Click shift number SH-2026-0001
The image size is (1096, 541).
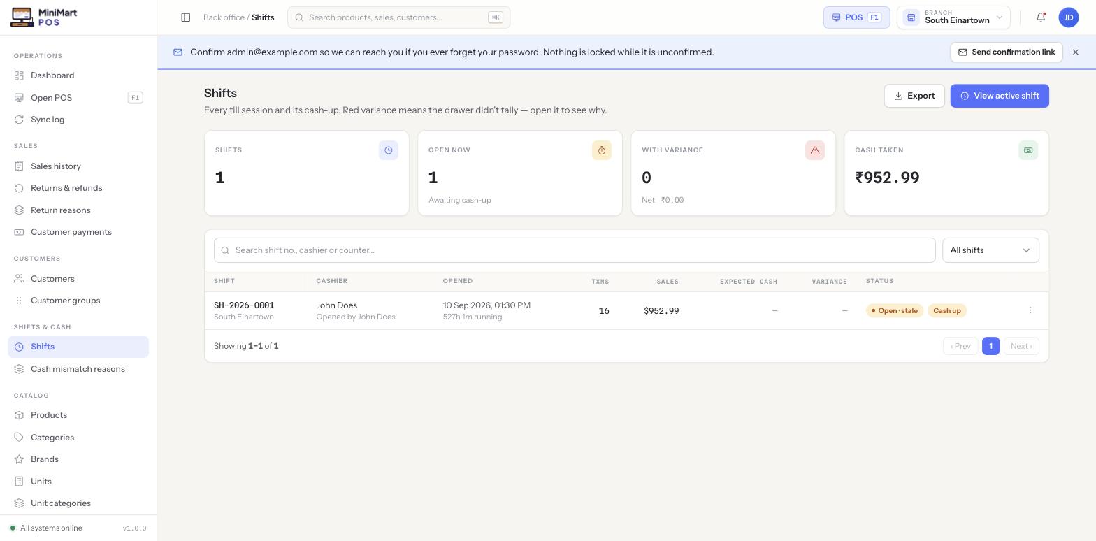[244, 305]
